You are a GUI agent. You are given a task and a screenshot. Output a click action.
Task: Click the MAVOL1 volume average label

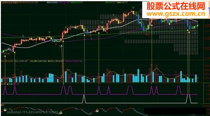click(x=56, y=61)
